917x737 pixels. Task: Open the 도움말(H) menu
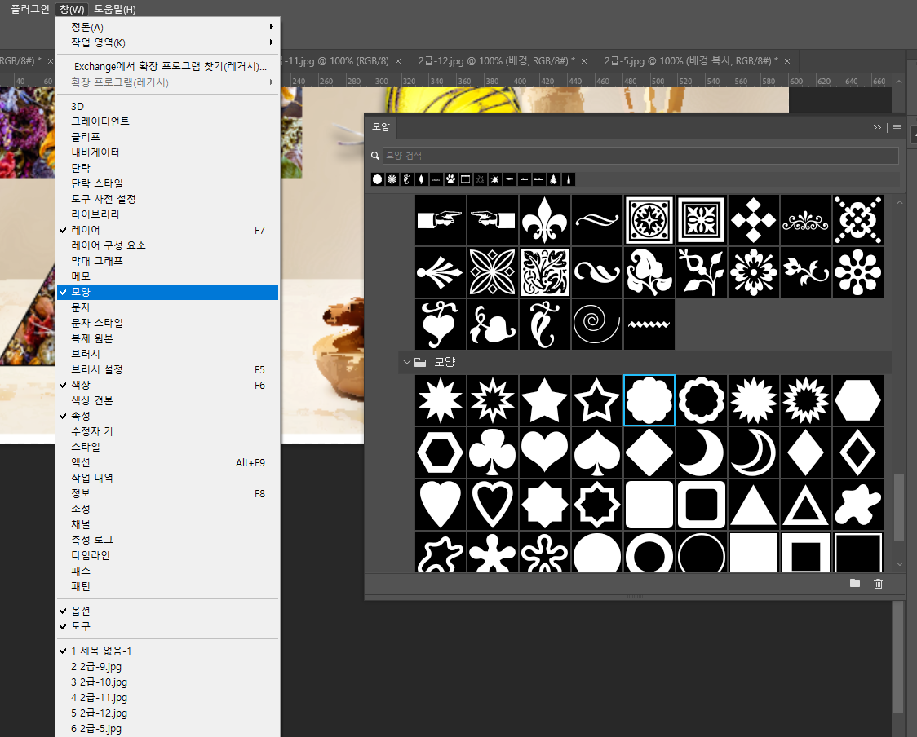114,9
